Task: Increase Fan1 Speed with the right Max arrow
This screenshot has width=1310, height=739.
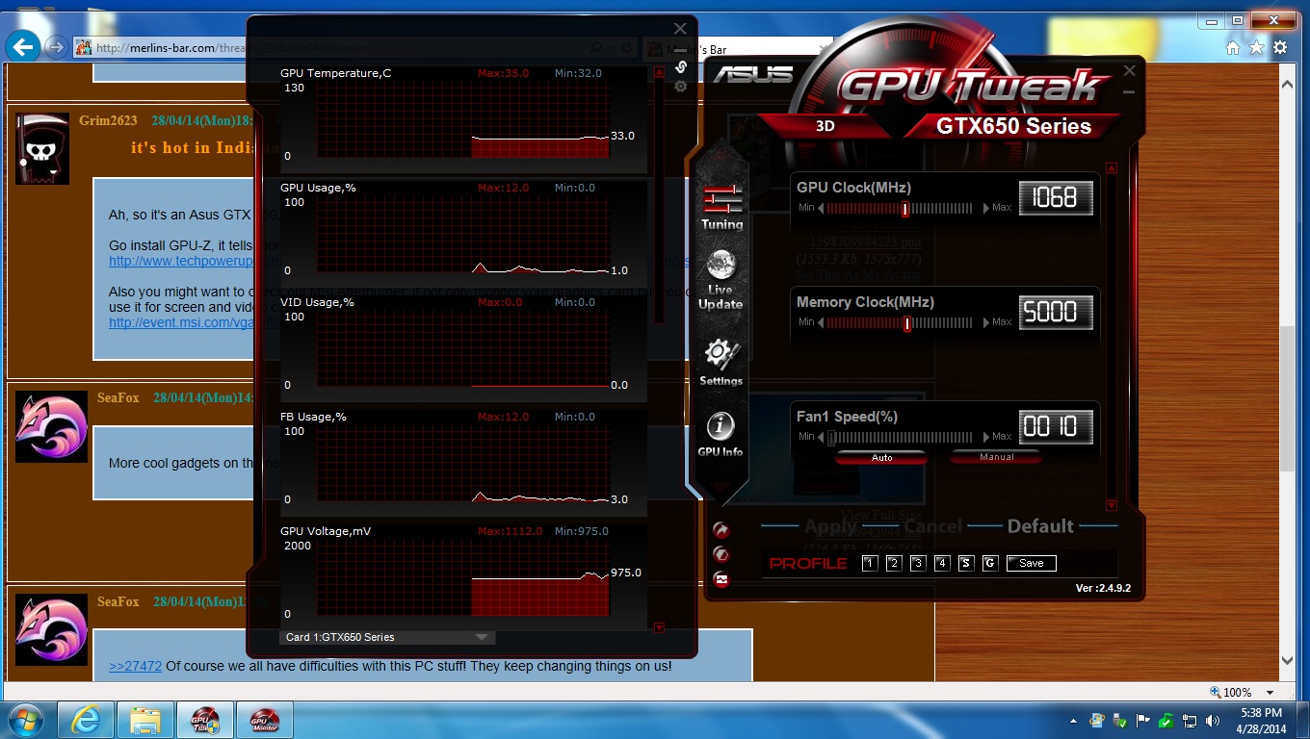Action: pyautogui.click(x=986, y=437)
